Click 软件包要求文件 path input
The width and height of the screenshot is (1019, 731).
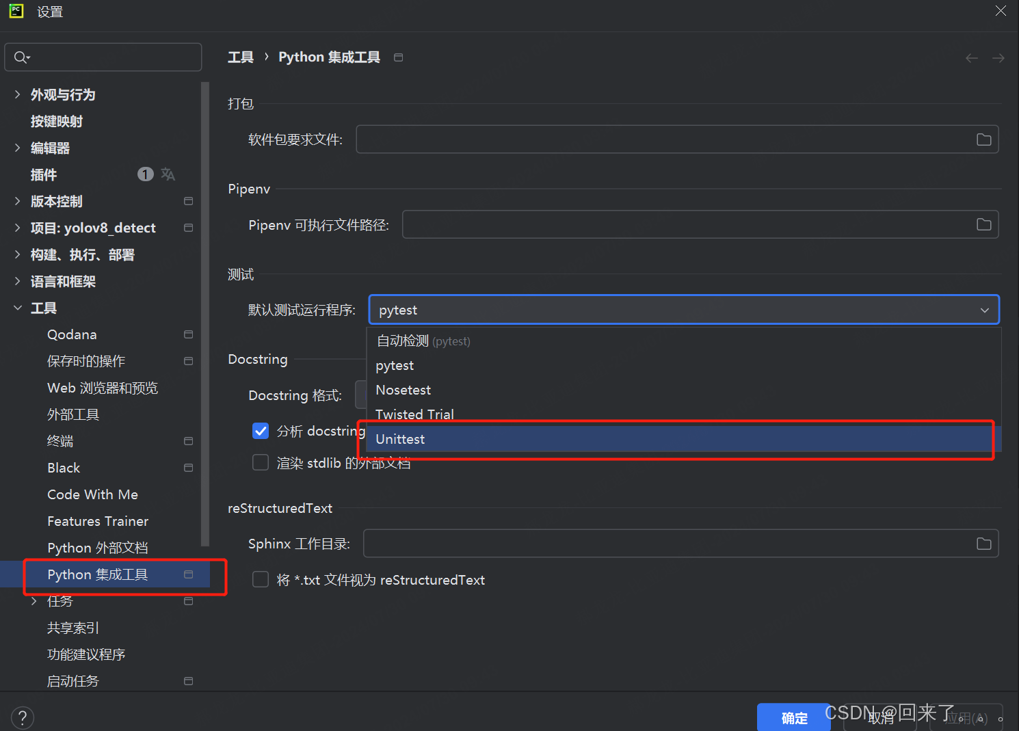pos(677,139)
